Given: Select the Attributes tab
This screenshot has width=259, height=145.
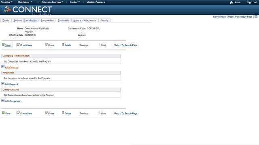Looking at the screenshot, I should [31, 21].
